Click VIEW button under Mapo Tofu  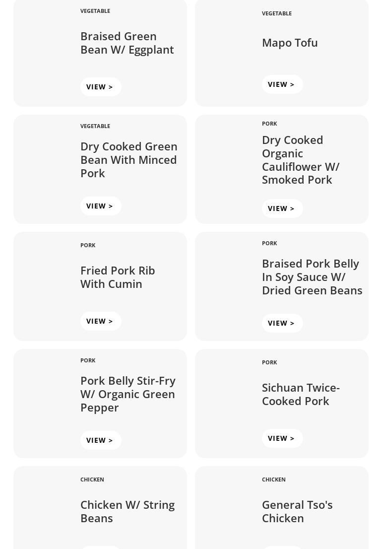click(282, 84)
